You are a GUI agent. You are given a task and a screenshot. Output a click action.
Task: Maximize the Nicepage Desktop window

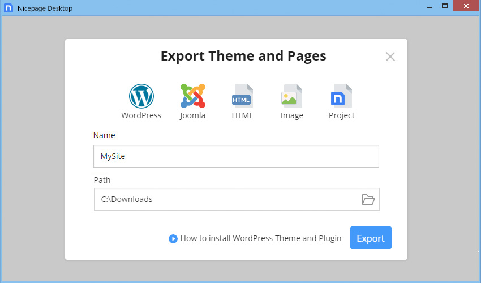(444, 6)
